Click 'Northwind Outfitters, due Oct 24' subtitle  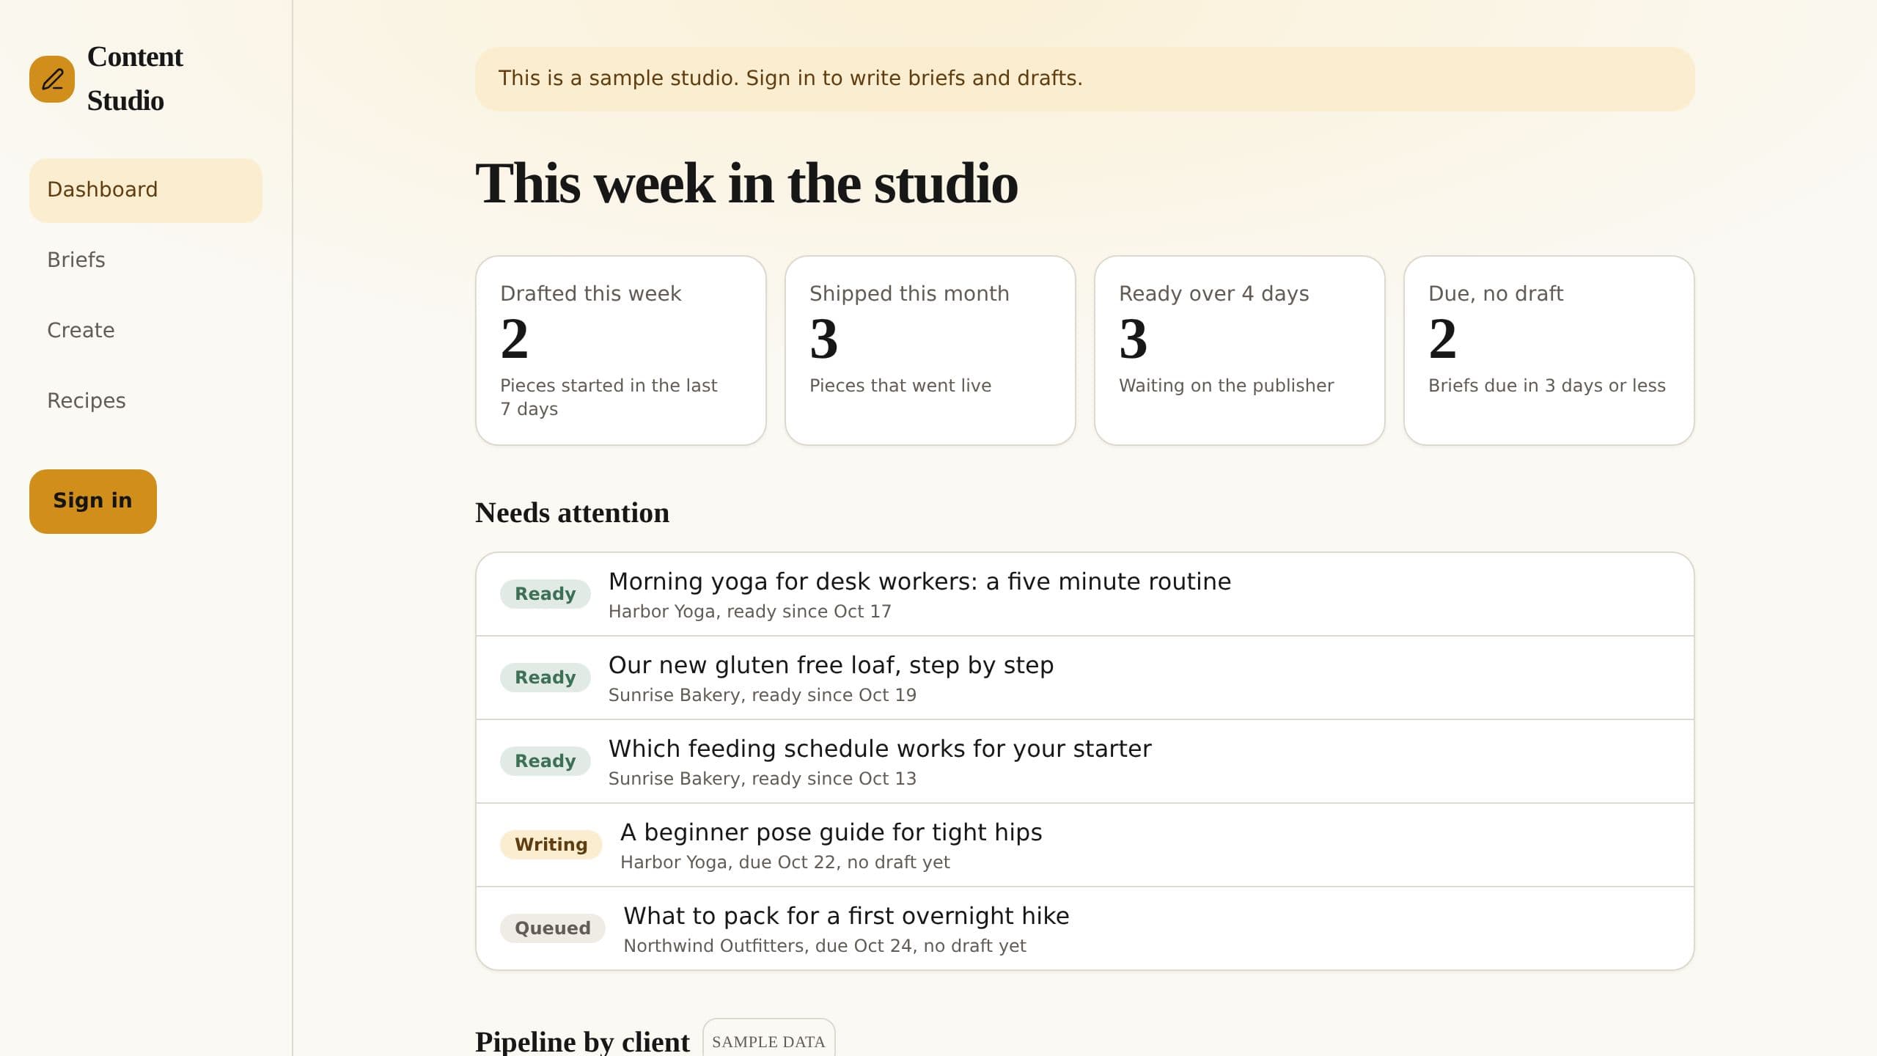(824, 946)
